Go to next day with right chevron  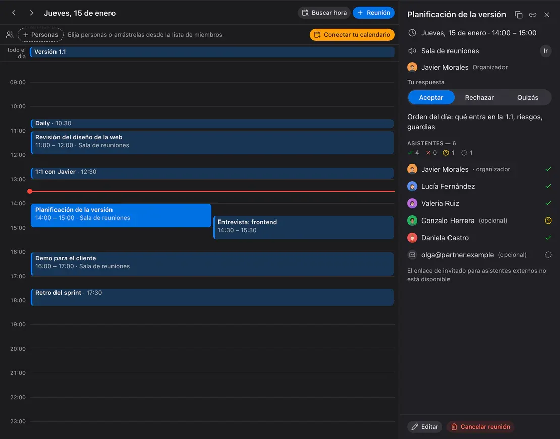[31, 13]
